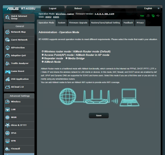Image resolution: width=165 pixels, height=155 pixels.
Task: Click the IPv6 icon
Action: (7, 133)
